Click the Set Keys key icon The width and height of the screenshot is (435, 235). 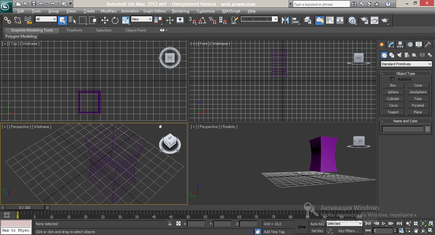[x=302, y=227]
